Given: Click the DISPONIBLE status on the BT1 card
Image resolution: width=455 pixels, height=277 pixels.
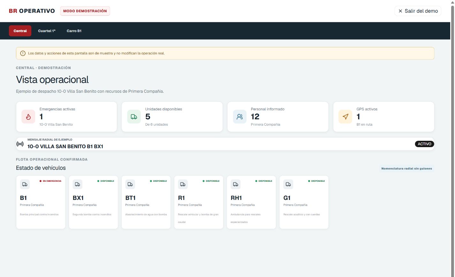Looking at the screenshot, I should (158, 181).
